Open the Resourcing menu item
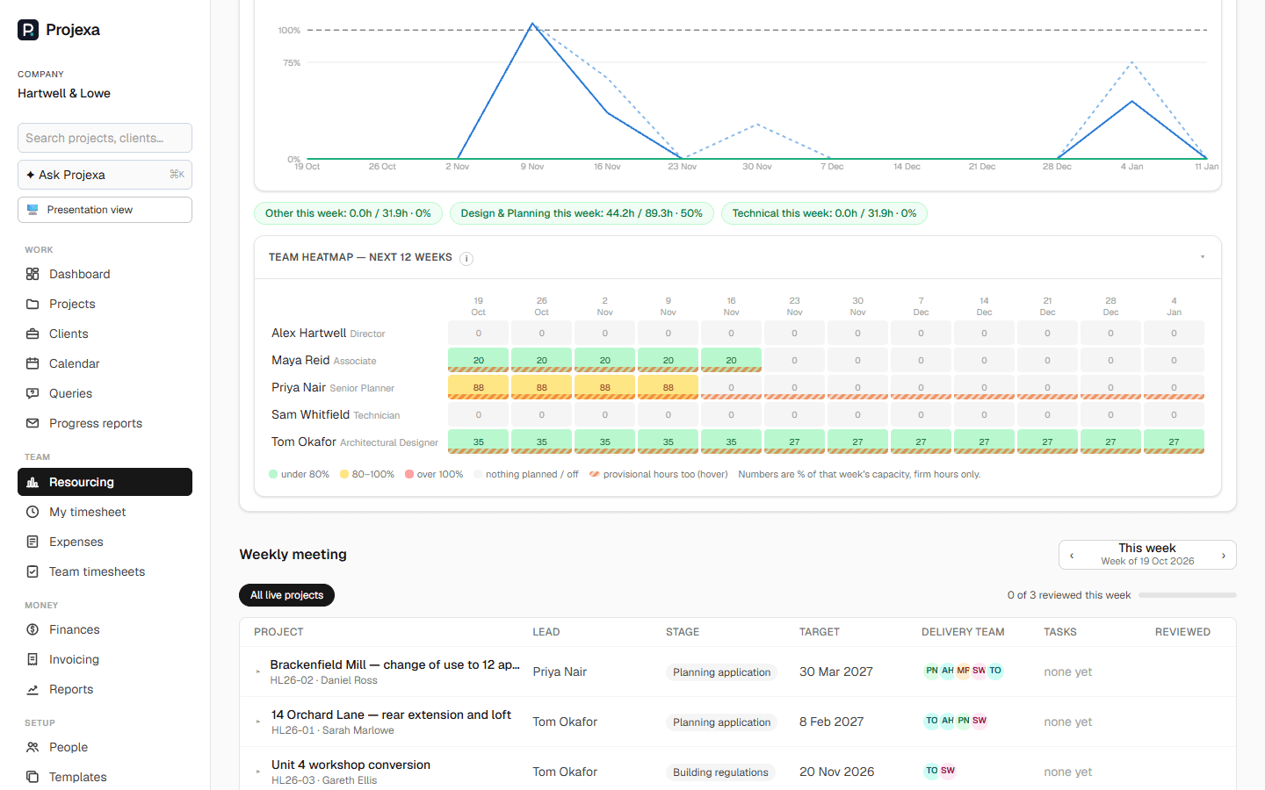 [105, 482]
